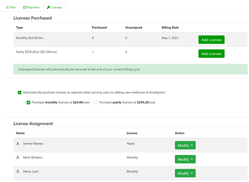The width and height of the screenshot is (249, 182).
Task: Click the Name column header in License Assignment
Action: tap(20, 133)
